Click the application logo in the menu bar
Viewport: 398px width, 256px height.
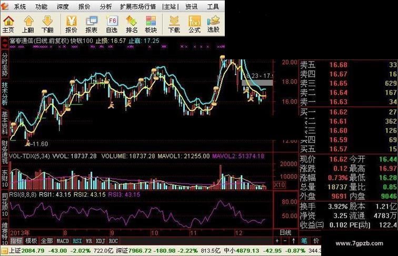[4, 6]
